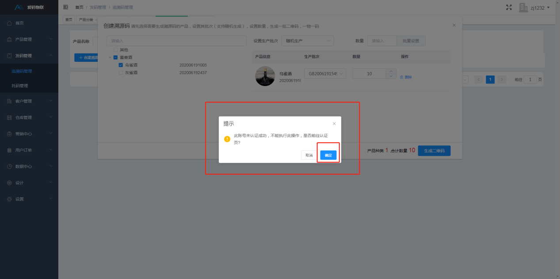The width and height of the screenshot is (560, 279).
Task: Go to next page arrow in pagination
Action: pyautogui.click(x=502, y=79)
